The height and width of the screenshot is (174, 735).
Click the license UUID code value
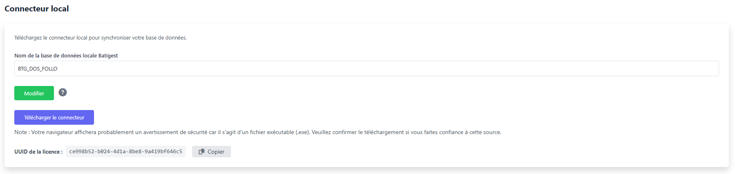coord(125,152)
